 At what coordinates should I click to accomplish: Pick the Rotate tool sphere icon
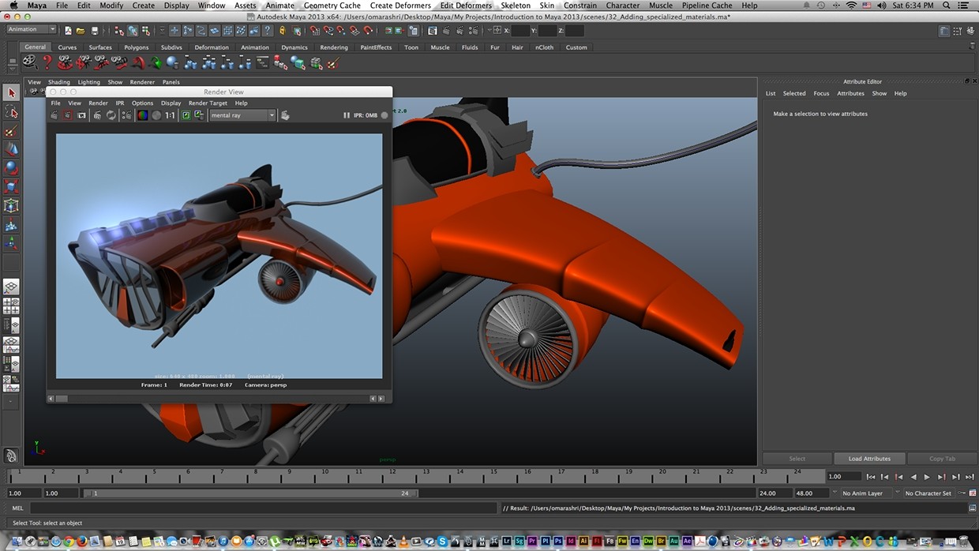click(11, 167)
